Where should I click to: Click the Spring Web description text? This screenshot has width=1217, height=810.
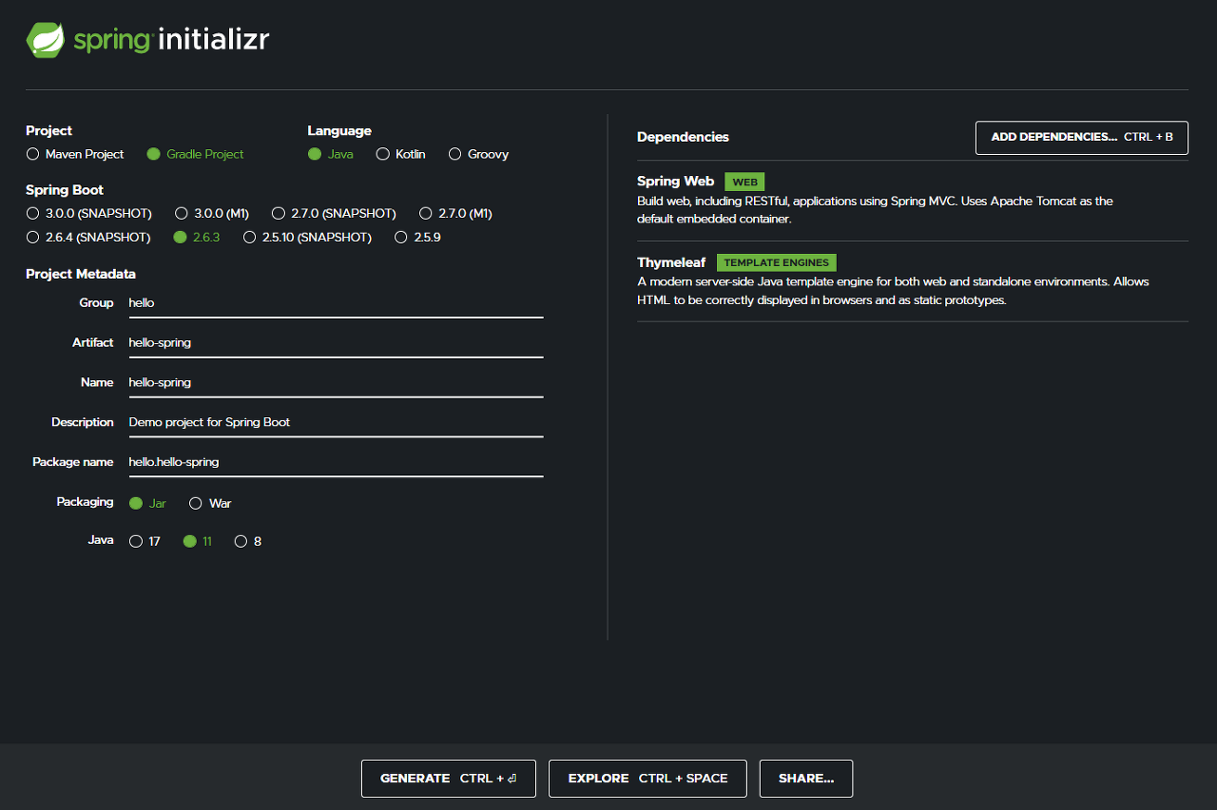coord(875,210)
